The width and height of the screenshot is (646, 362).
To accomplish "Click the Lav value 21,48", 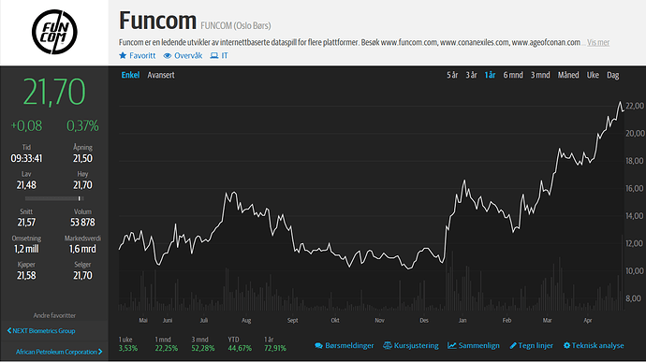I will [26, 185].
